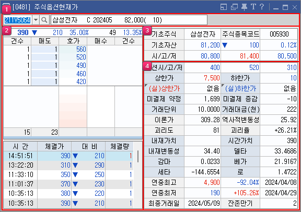Pin window with the pushpin icon
Viewport: 301px width, 212px height.
point(244,7)
